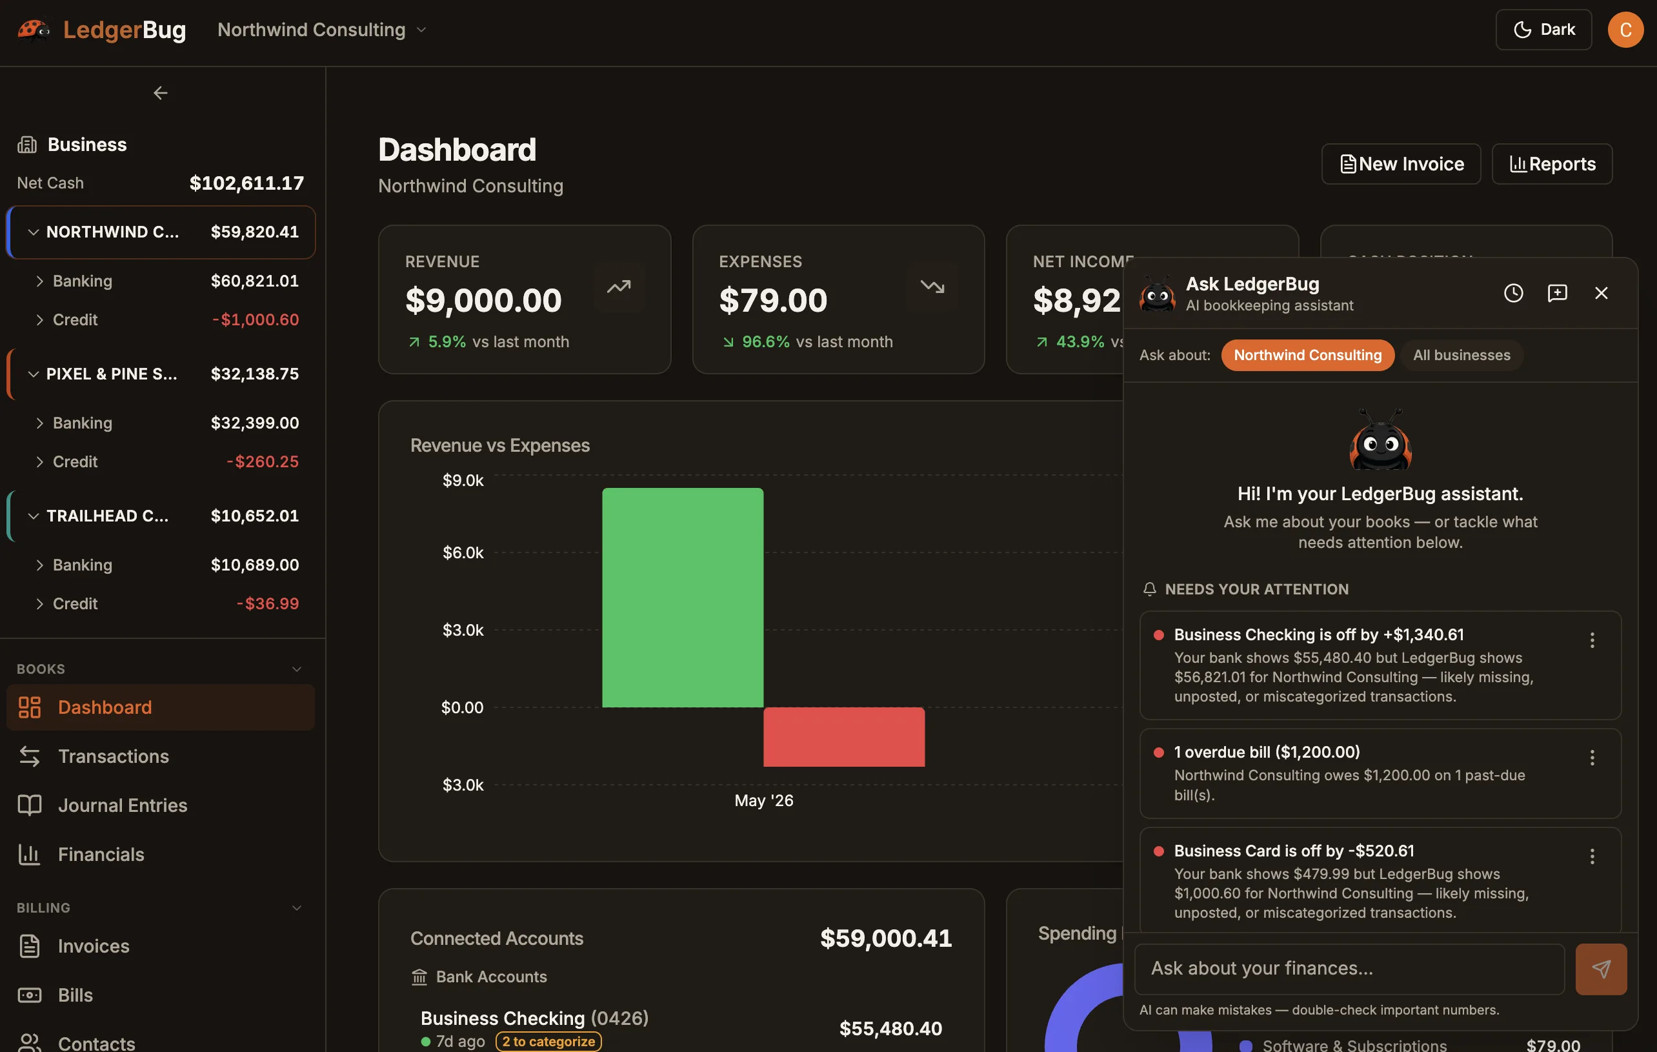Image resolution: width=1657 pixels, height=1052 pixels.
Task: Click the Bank Accounts building icon
Action: [x=419, y=977]
